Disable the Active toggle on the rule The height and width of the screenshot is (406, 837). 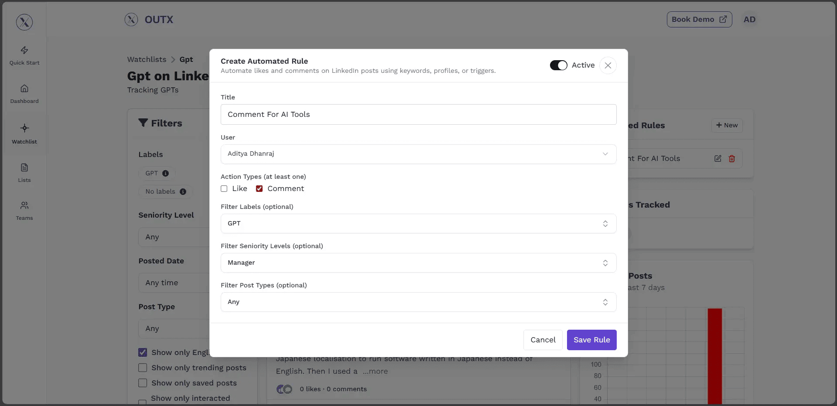[558, 65]
